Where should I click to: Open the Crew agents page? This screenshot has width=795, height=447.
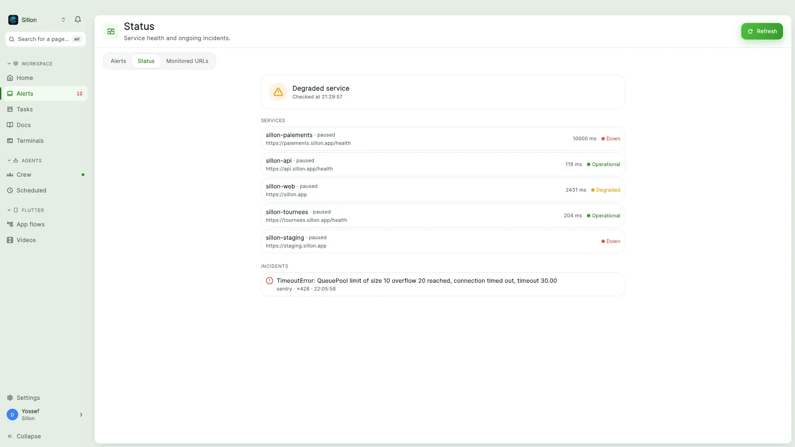46,175
